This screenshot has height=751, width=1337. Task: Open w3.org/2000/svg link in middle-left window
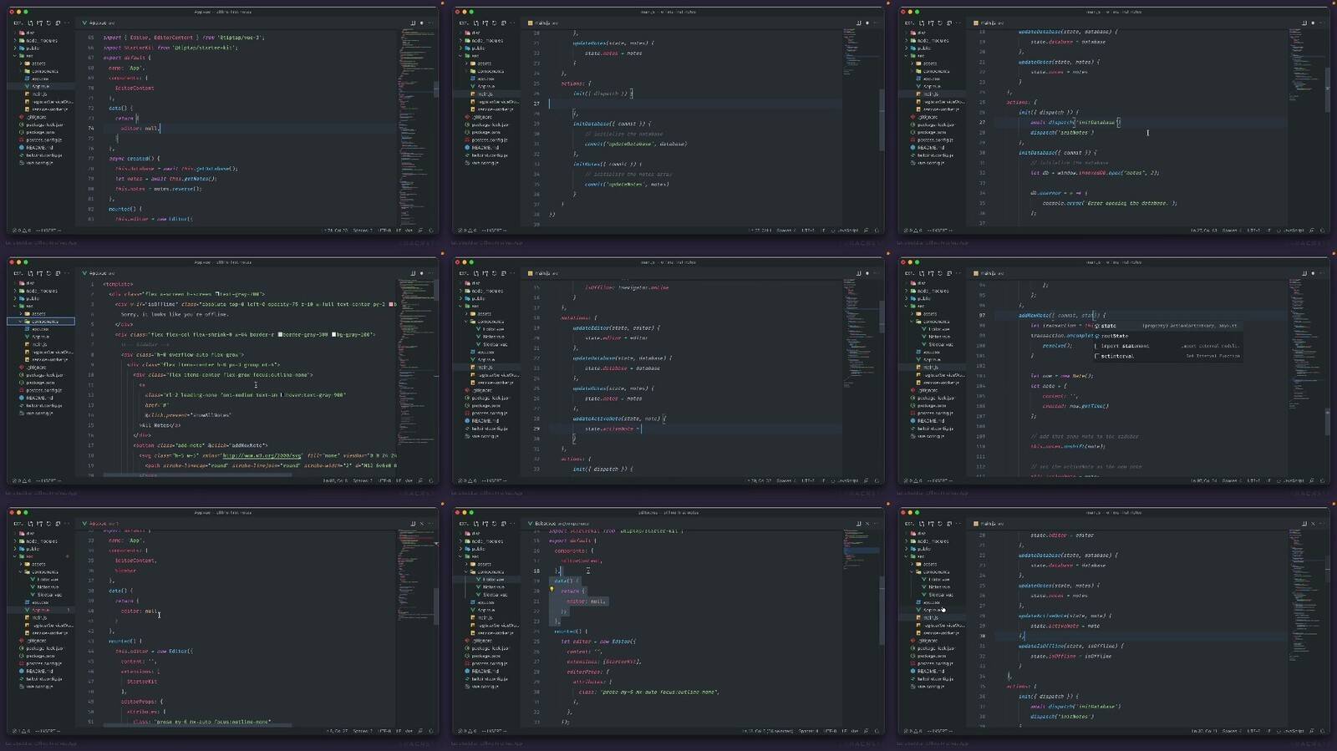262,455
